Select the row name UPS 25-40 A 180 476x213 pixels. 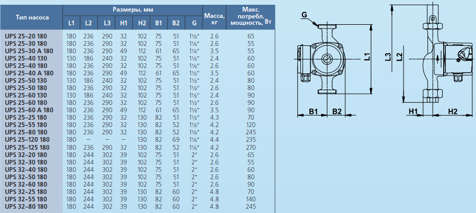click(x=29, y=73)
